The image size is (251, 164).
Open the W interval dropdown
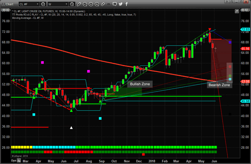(x=58, y=4)
